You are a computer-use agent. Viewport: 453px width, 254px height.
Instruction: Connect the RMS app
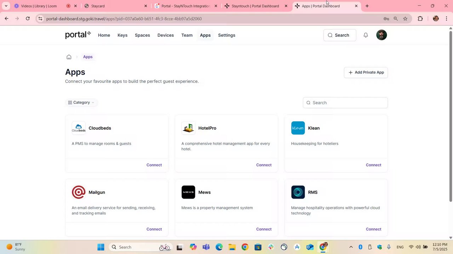(373, 229)
